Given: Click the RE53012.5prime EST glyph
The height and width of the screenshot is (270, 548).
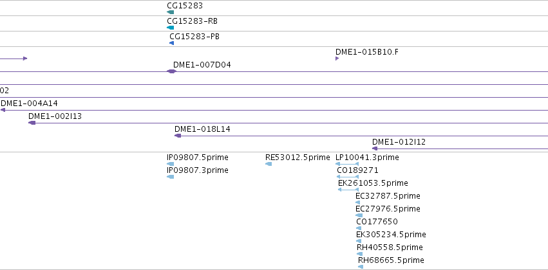Looking at the screenshot, I should [x=269, y=164].
